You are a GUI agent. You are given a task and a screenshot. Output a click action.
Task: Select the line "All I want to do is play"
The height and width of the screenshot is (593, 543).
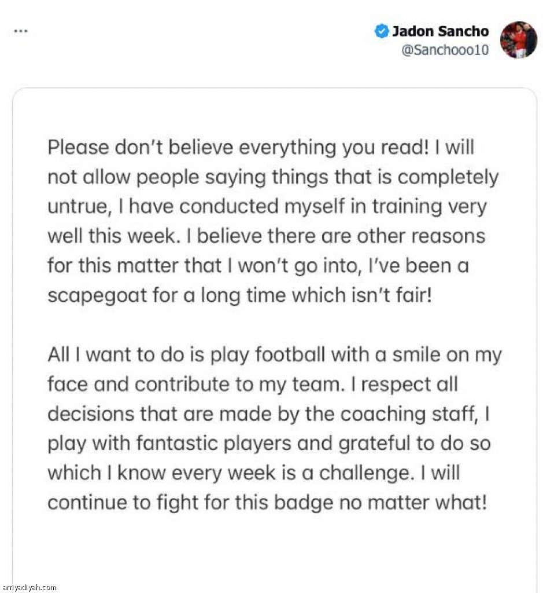pyautogui.click(x=275, y=355)
